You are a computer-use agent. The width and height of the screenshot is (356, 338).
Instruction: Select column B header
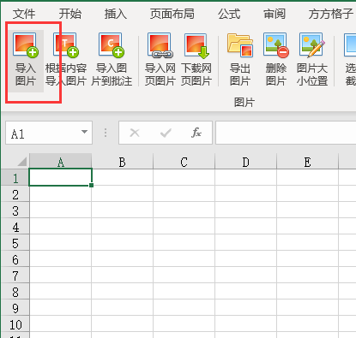pos(123,162)
